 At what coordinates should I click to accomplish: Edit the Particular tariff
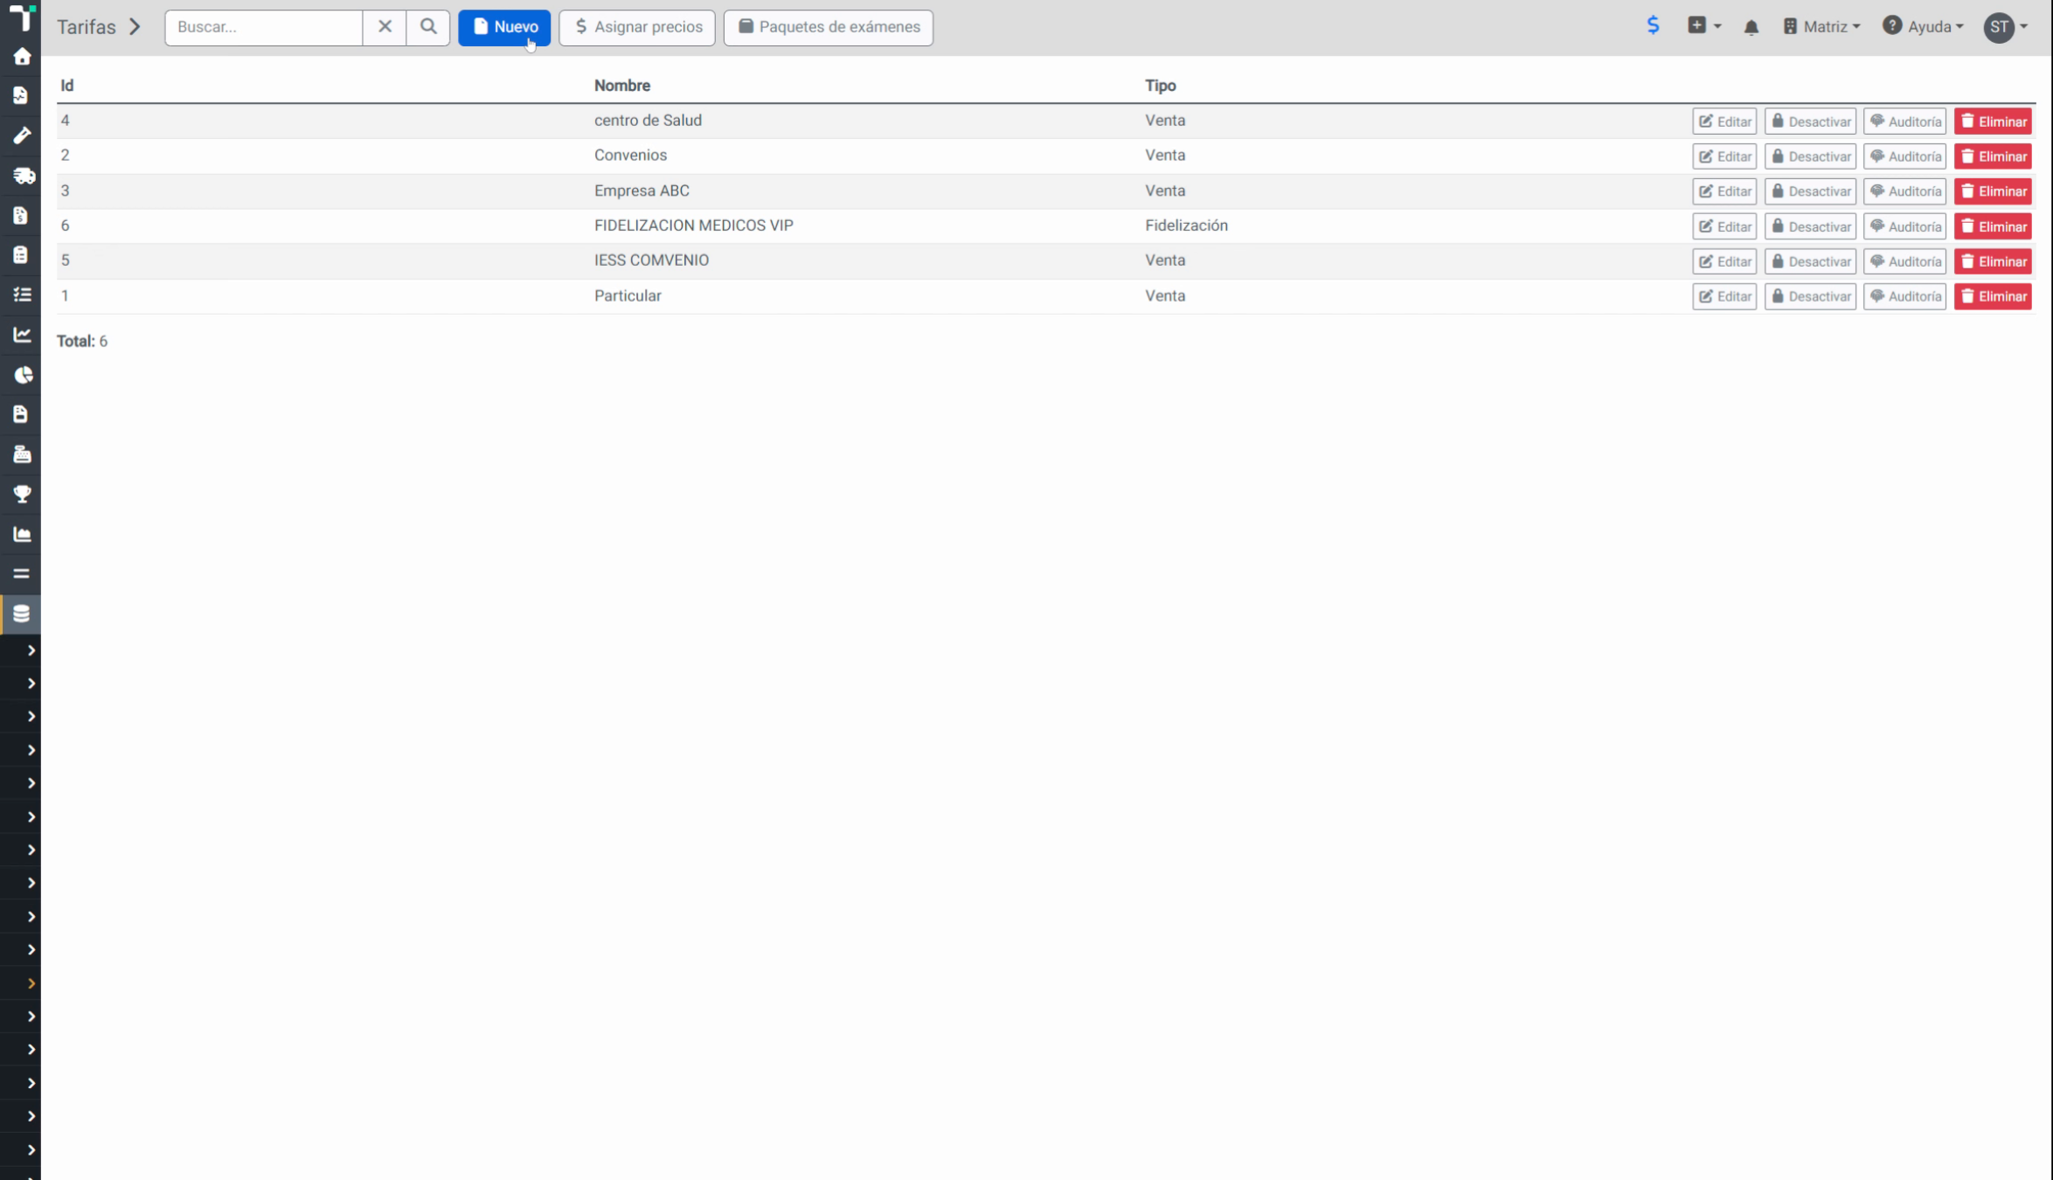click(1724, 296)
